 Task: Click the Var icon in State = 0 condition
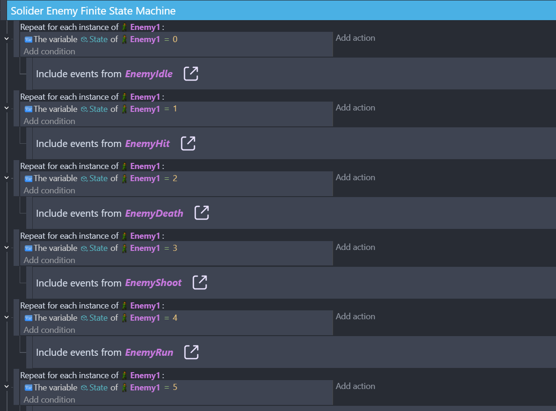tap(28, 40)
